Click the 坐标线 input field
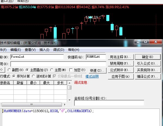This screenshot has width=163, height=126. (109, 103)
